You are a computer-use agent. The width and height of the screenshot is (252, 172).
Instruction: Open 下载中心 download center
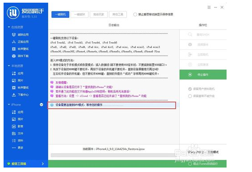[x=20, y=95]
